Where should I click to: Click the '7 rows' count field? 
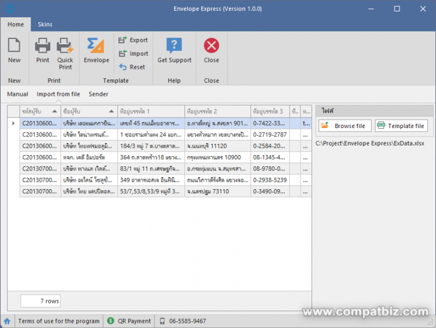tap(40, 301)
